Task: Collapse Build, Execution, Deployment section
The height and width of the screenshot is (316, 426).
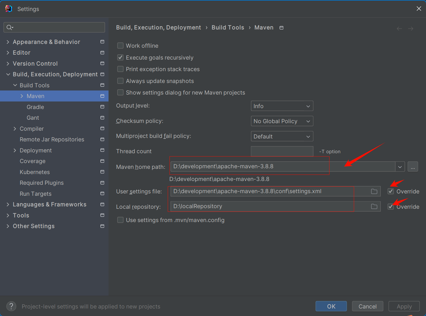Action: [x=8, y=74]
